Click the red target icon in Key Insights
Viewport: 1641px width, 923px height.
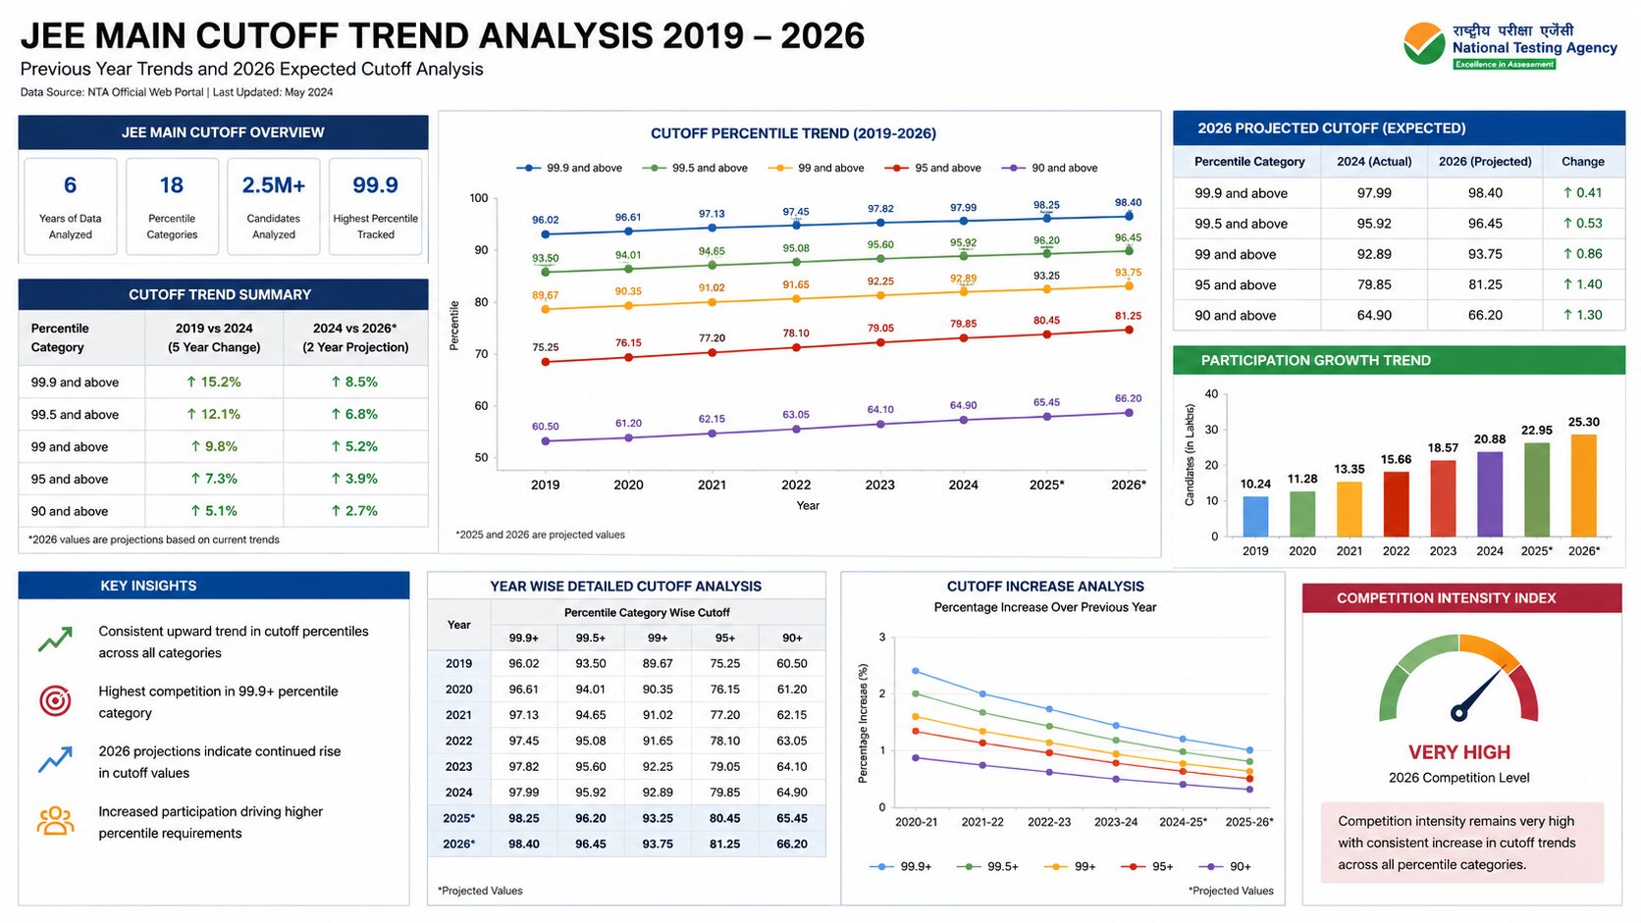click(55, 700)
